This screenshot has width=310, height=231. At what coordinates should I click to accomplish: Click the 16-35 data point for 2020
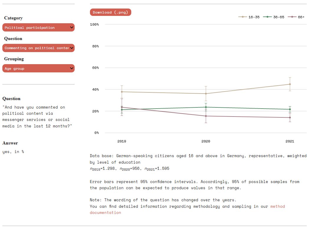206,94
